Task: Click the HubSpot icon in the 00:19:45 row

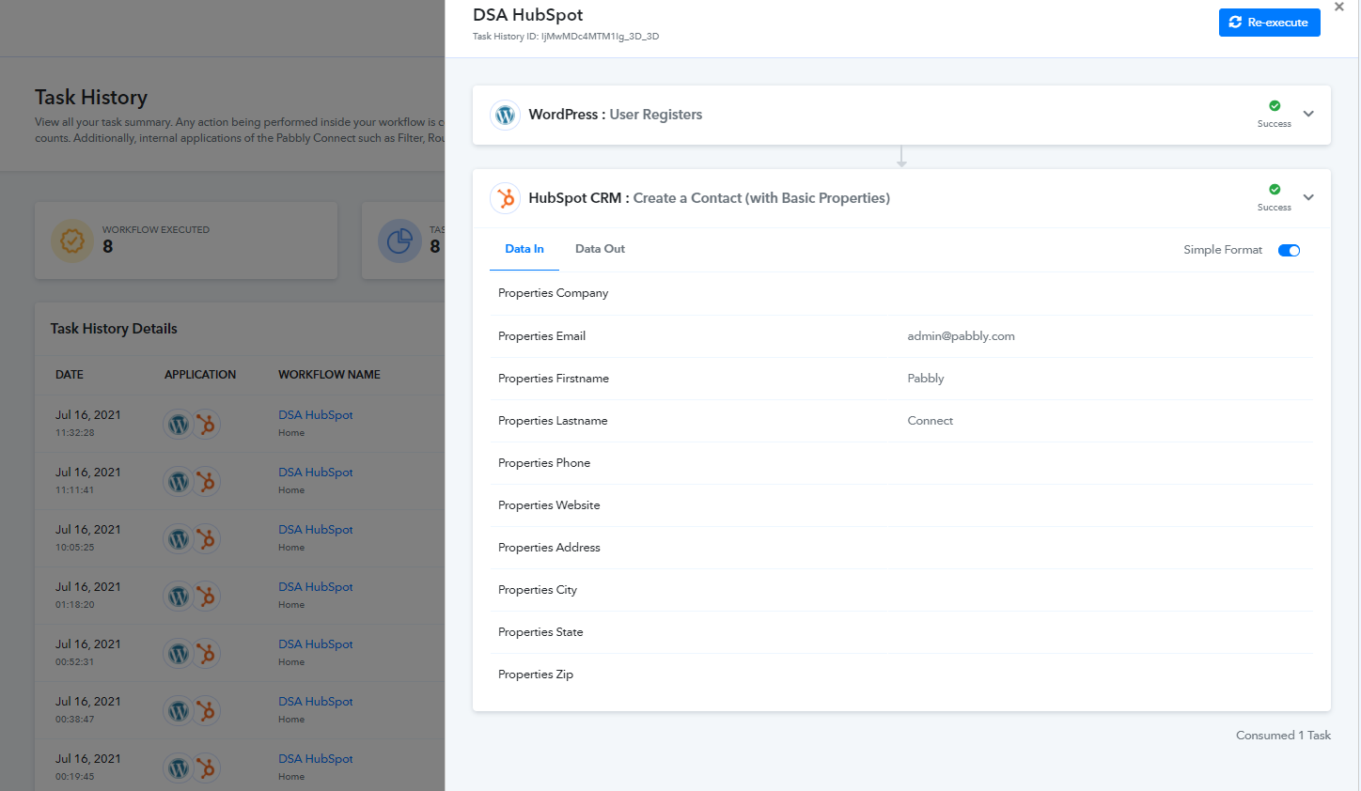Action: pyautogui.click(x=206, y=768)
